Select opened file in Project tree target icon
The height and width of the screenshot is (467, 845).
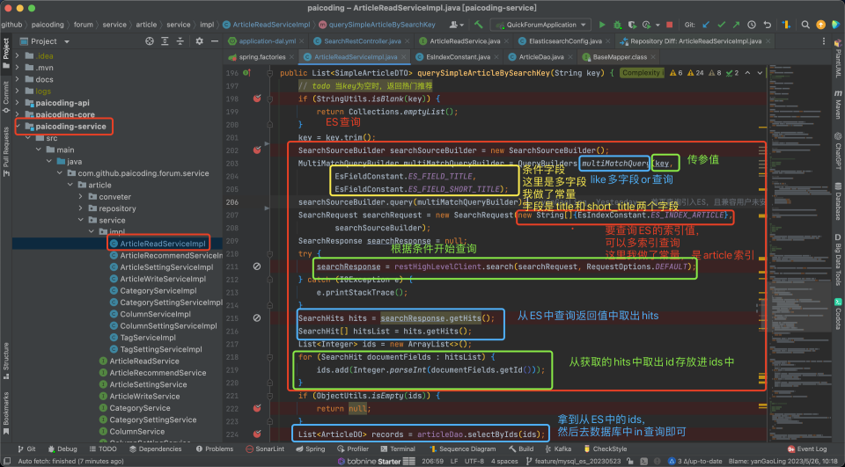150,41
